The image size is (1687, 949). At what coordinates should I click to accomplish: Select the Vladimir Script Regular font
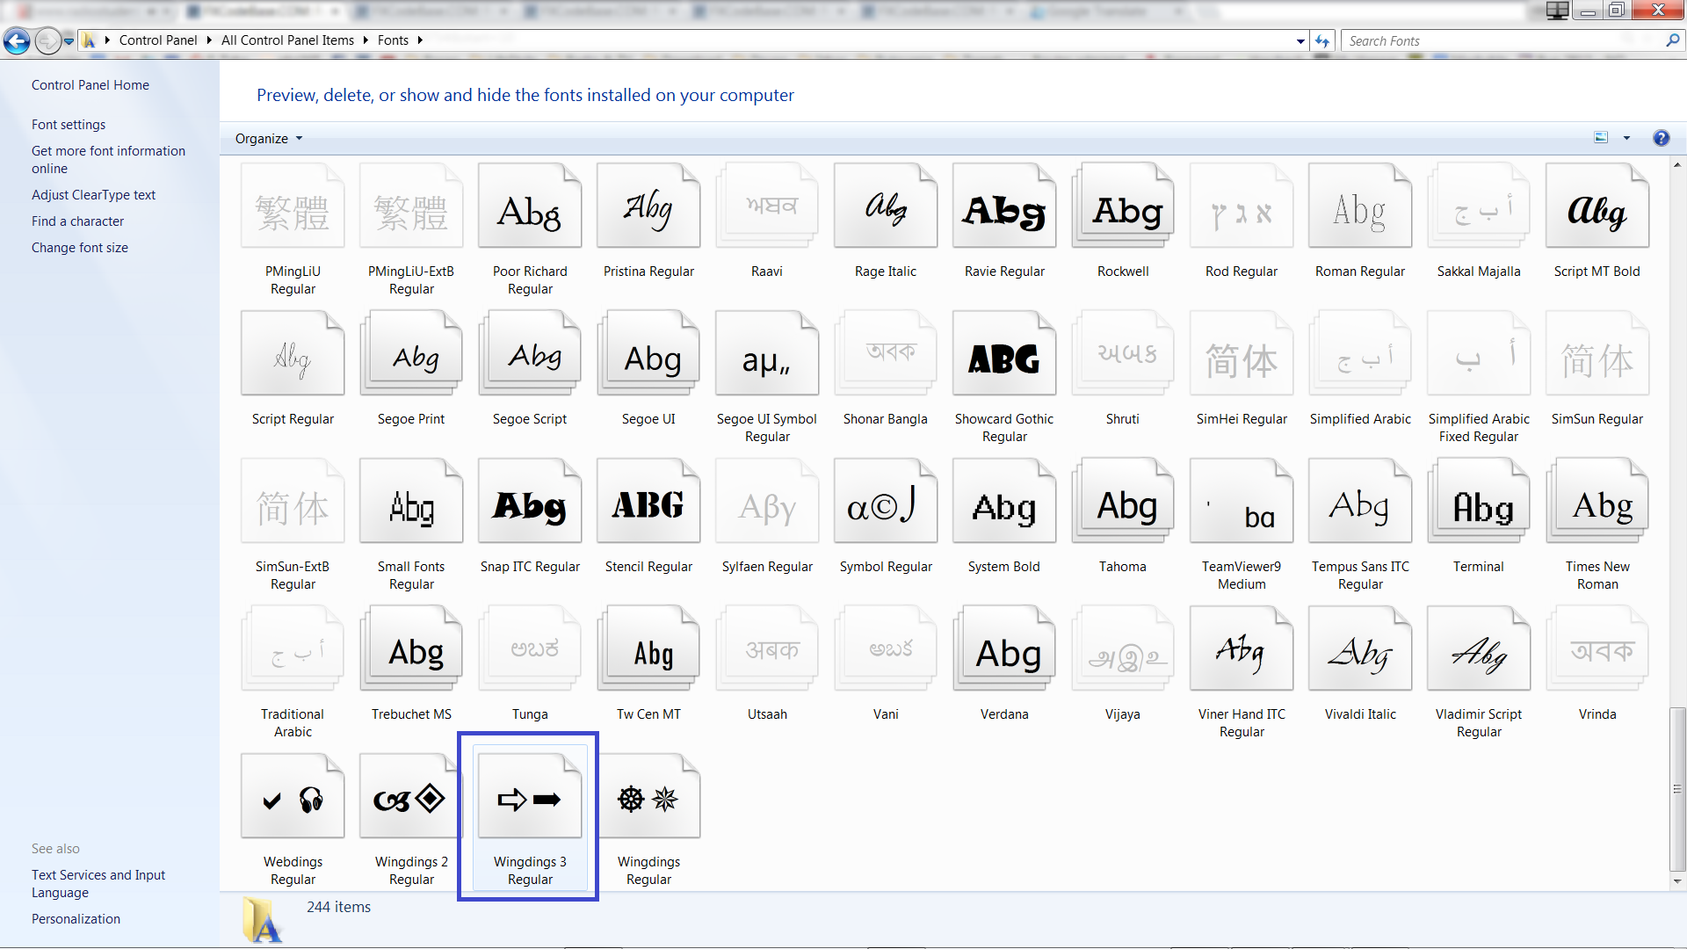1479,672
